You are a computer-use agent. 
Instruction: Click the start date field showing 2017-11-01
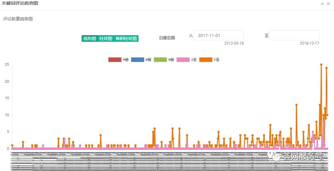click(219, 36)
